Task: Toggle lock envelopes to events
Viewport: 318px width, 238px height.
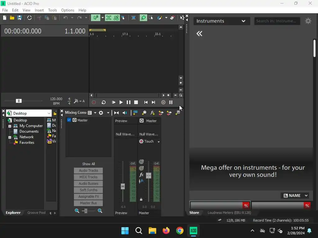Action: pos(116,18)
